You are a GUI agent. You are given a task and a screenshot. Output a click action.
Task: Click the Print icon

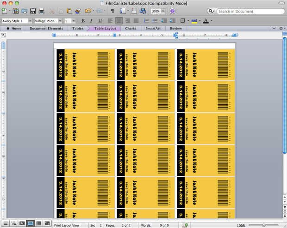[42, 11]
